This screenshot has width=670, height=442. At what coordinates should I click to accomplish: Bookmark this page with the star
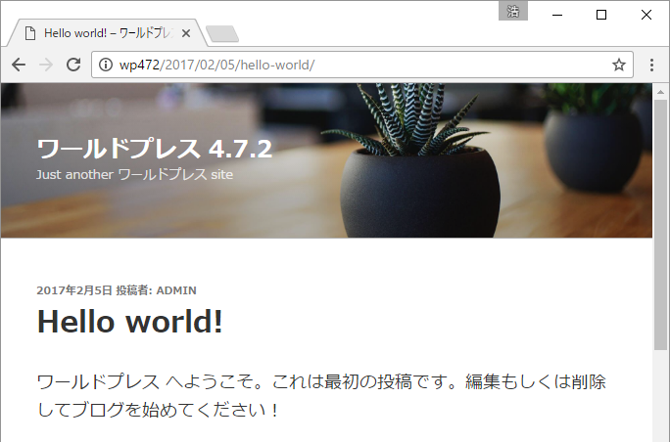click(x=619, y=65)
